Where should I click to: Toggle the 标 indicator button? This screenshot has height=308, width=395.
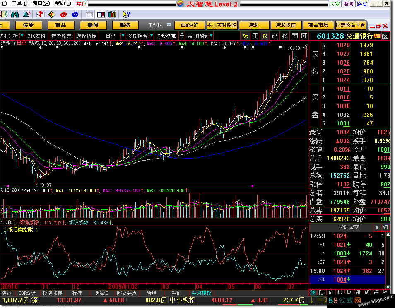point(246,36)
